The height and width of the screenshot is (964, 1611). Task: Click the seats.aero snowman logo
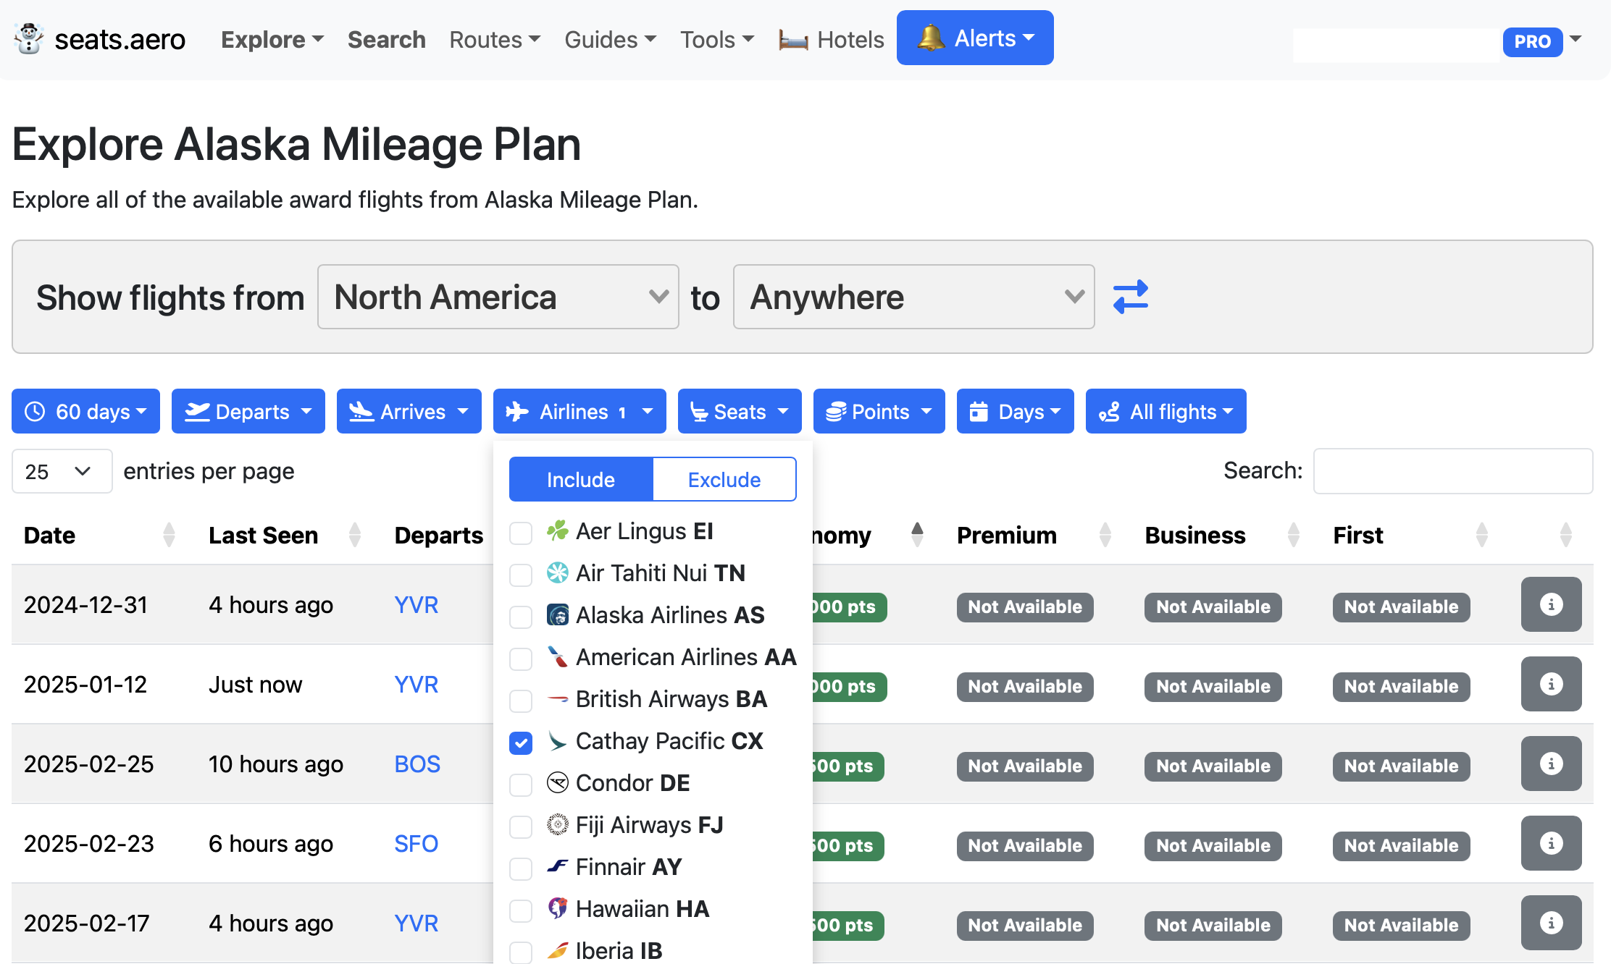(x=29, y=39)
